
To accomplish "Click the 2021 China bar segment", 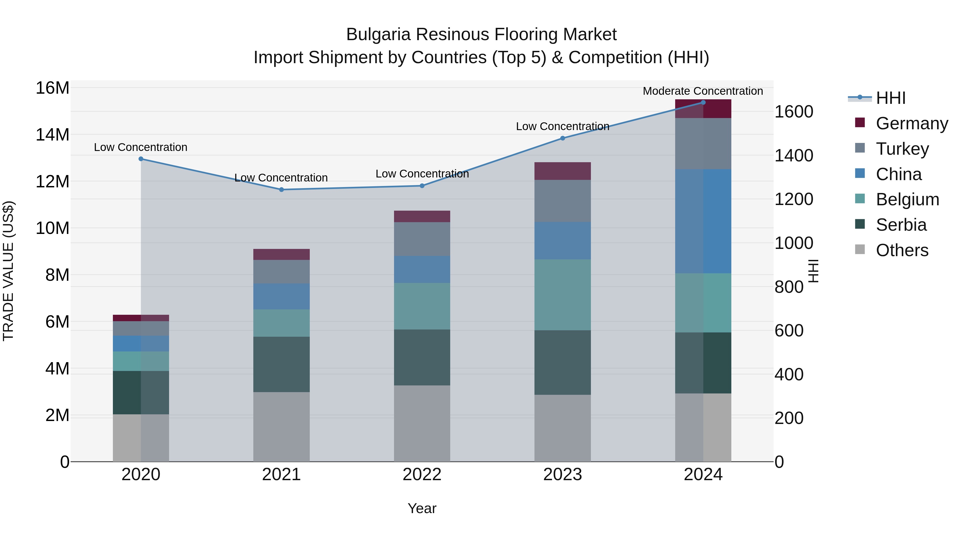I will (281, 297).
